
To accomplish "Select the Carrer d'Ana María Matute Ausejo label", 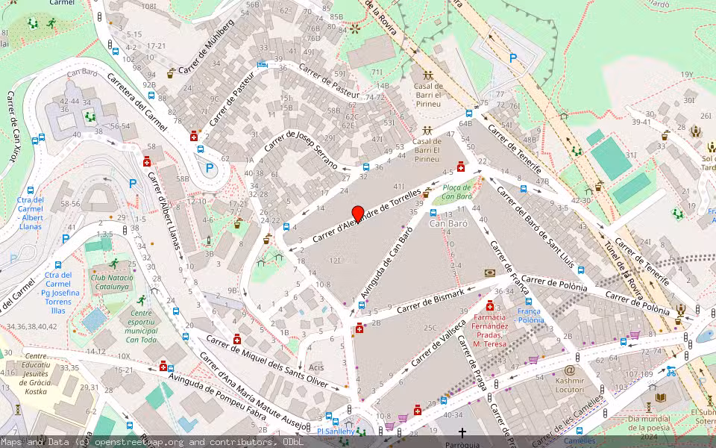I will (x=253, y=391).
